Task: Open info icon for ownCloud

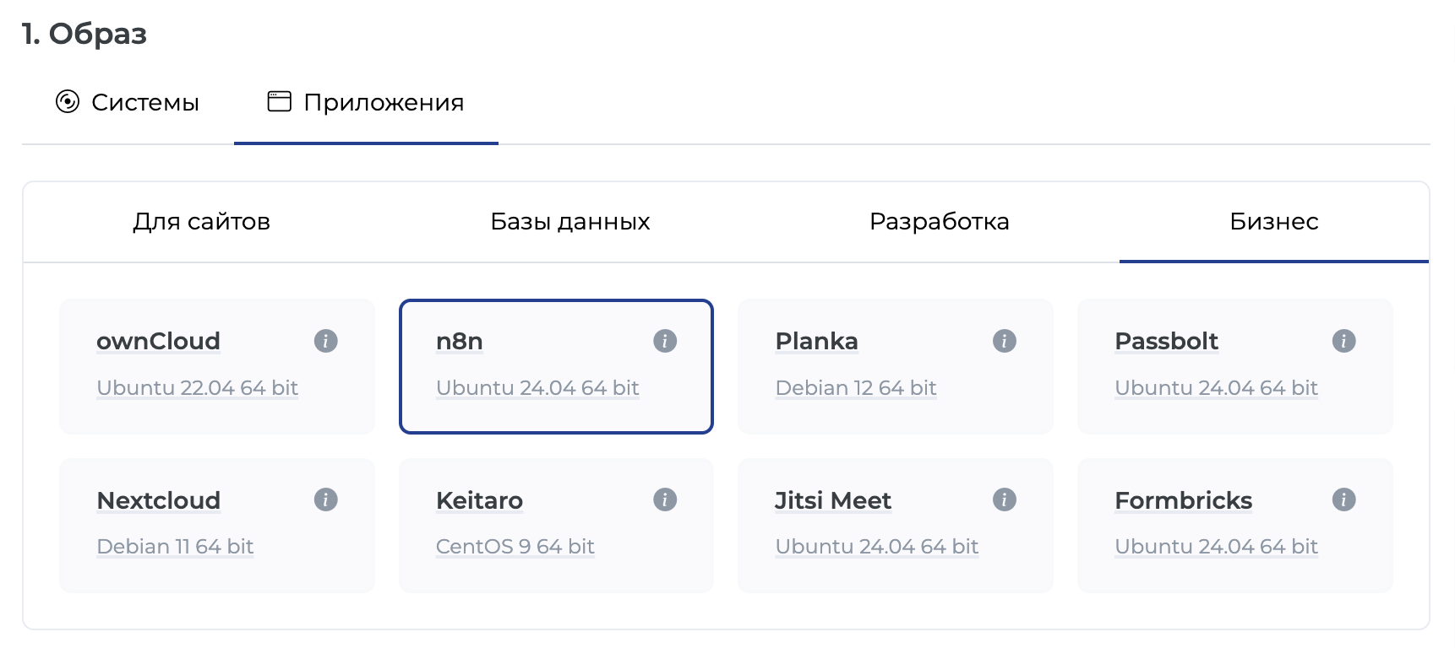Action: tap(325, 341)
